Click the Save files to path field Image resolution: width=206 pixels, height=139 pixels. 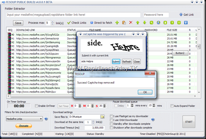[x=85, y=117]
